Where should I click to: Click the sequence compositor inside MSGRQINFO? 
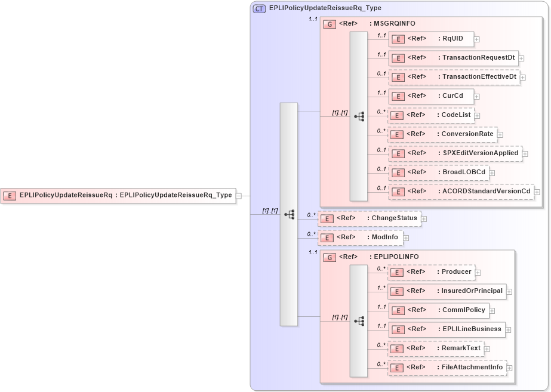tap(359, 116)
